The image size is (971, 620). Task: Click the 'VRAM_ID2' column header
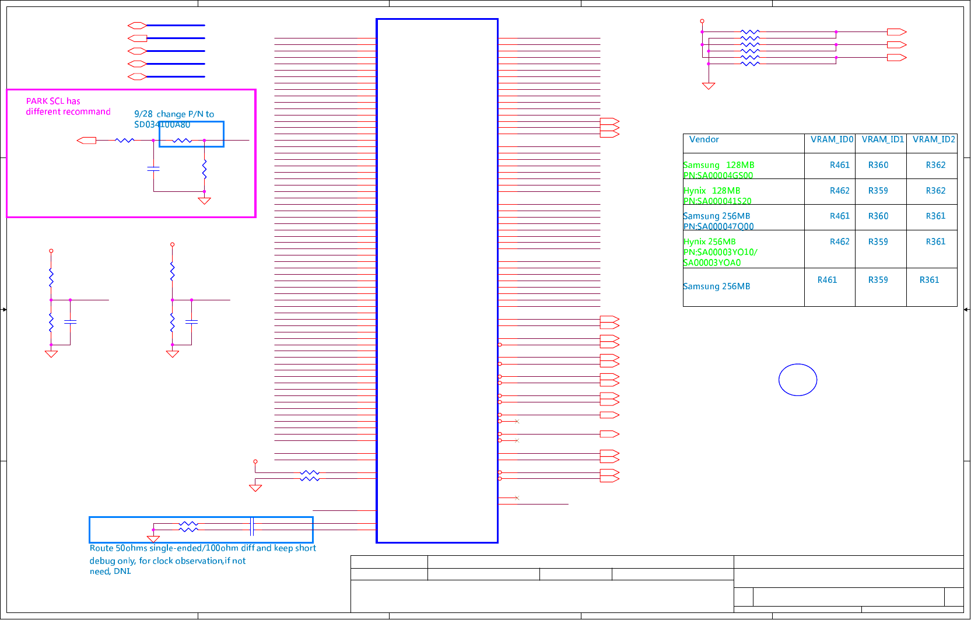coord(934,139)
